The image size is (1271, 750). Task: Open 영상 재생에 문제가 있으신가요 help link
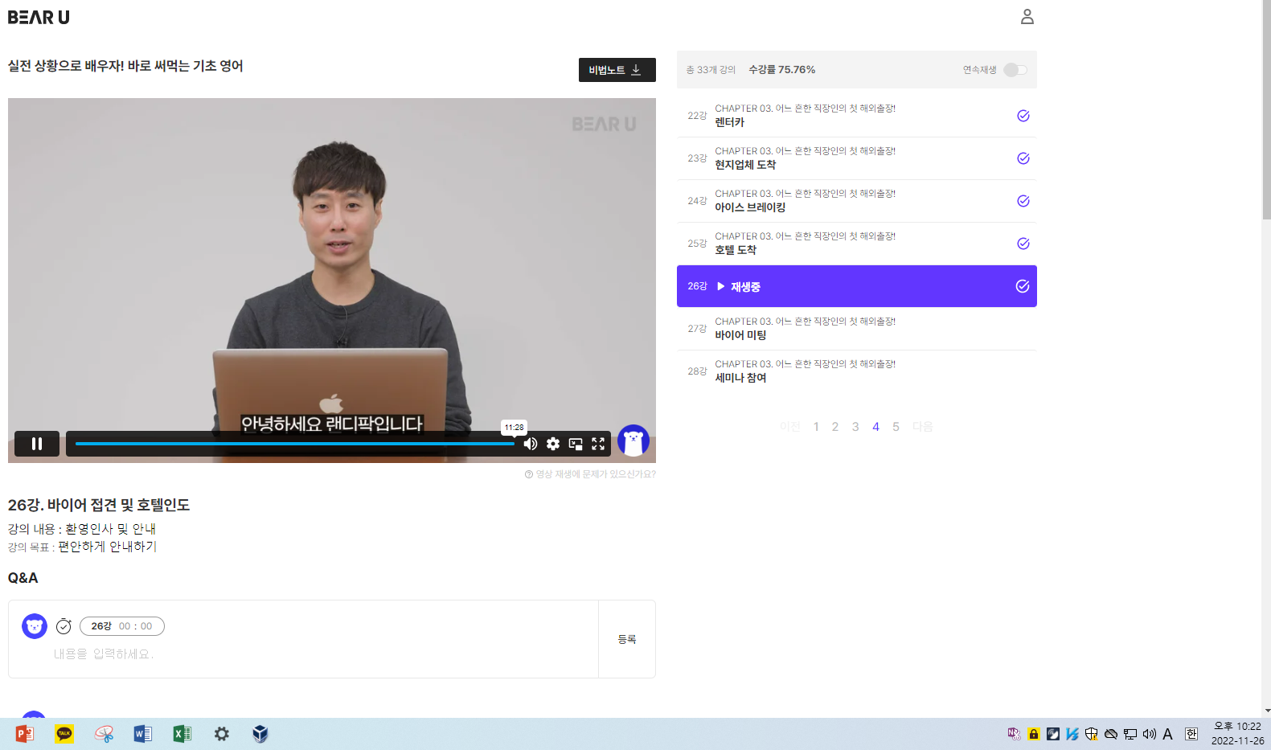[590, 474]
